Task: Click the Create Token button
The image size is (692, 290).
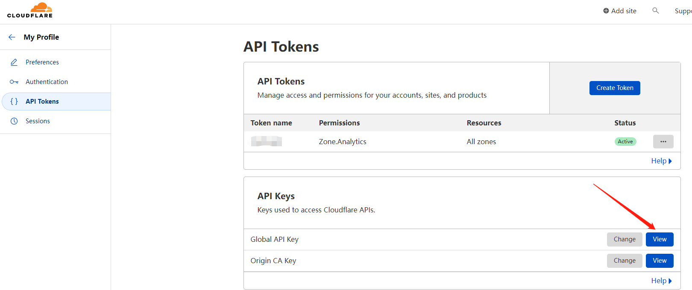Action: (x=615, y=88)
